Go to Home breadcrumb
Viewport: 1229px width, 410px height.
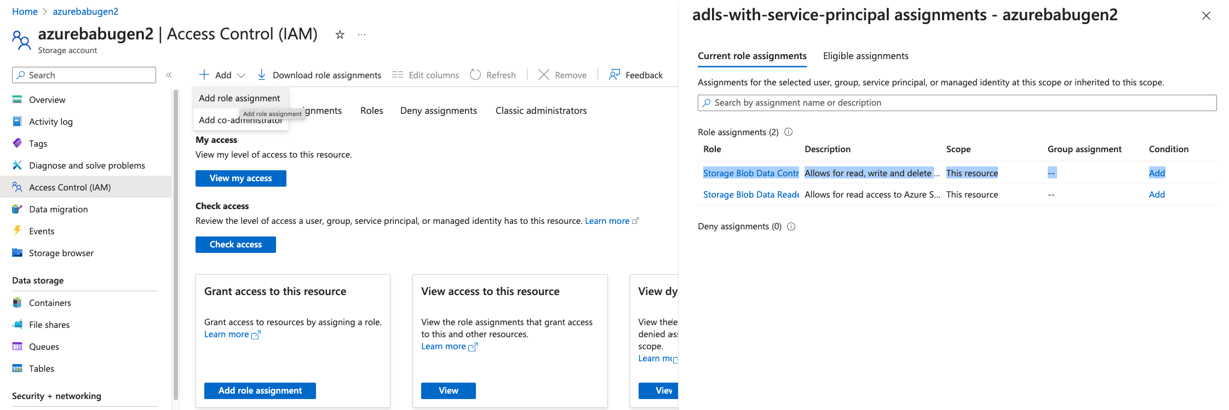click(x=25, y=11)
